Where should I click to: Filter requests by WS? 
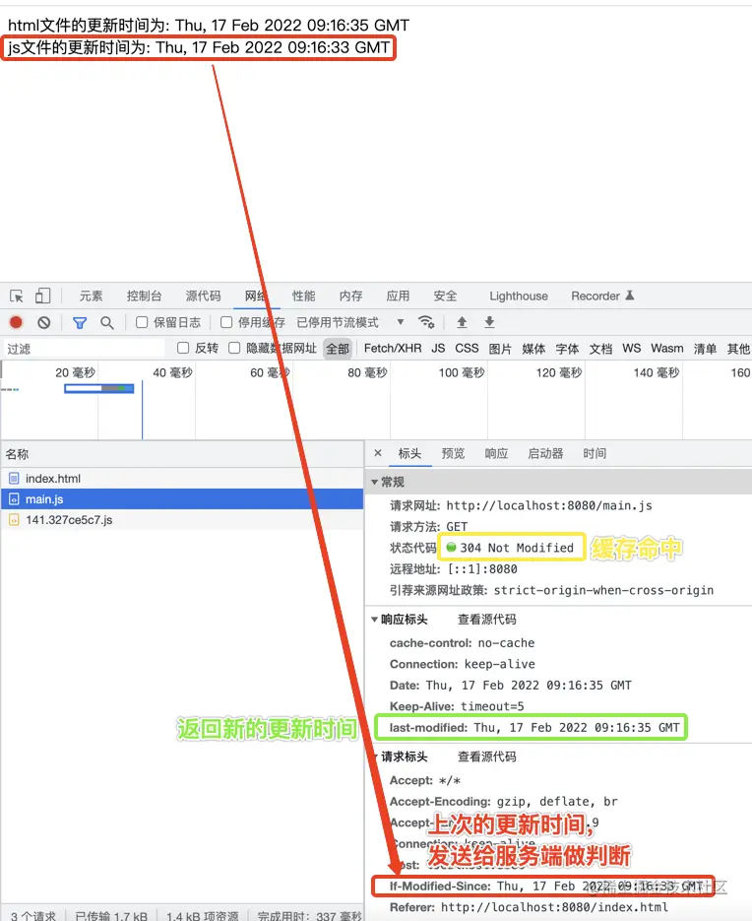[x=632, y=349]
